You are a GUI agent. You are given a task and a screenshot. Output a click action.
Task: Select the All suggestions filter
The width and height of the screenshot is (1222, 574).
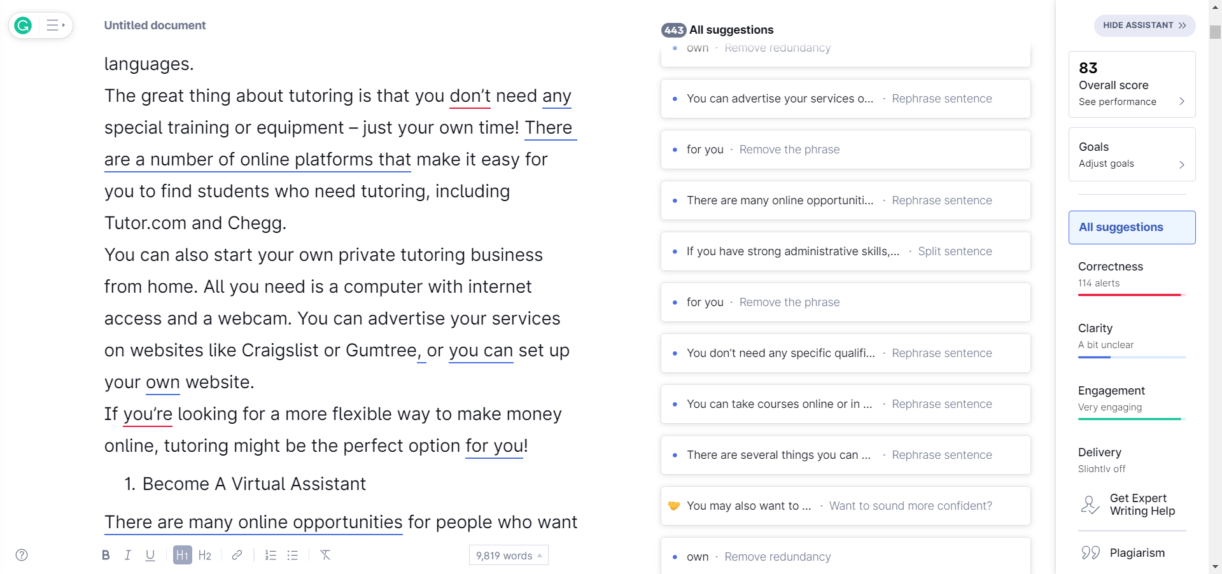tap(1132, 227)
